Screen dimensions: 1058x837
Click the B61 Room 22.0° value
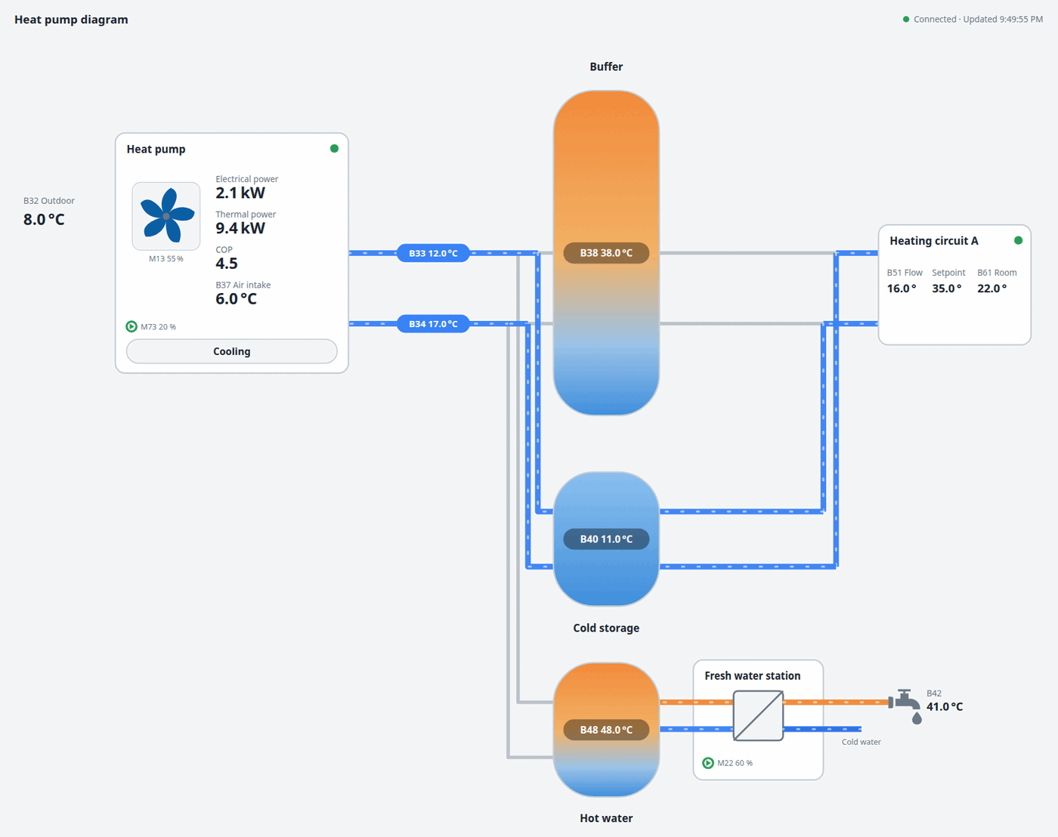992,289
